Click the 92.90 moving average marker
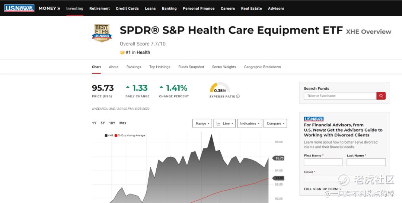Image resolution: width=402 pixels, height=203 pixels. [279, 178]
